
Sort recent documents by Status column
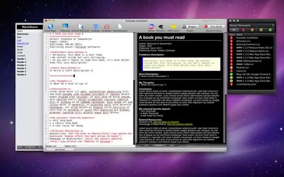tap(232, 35)
